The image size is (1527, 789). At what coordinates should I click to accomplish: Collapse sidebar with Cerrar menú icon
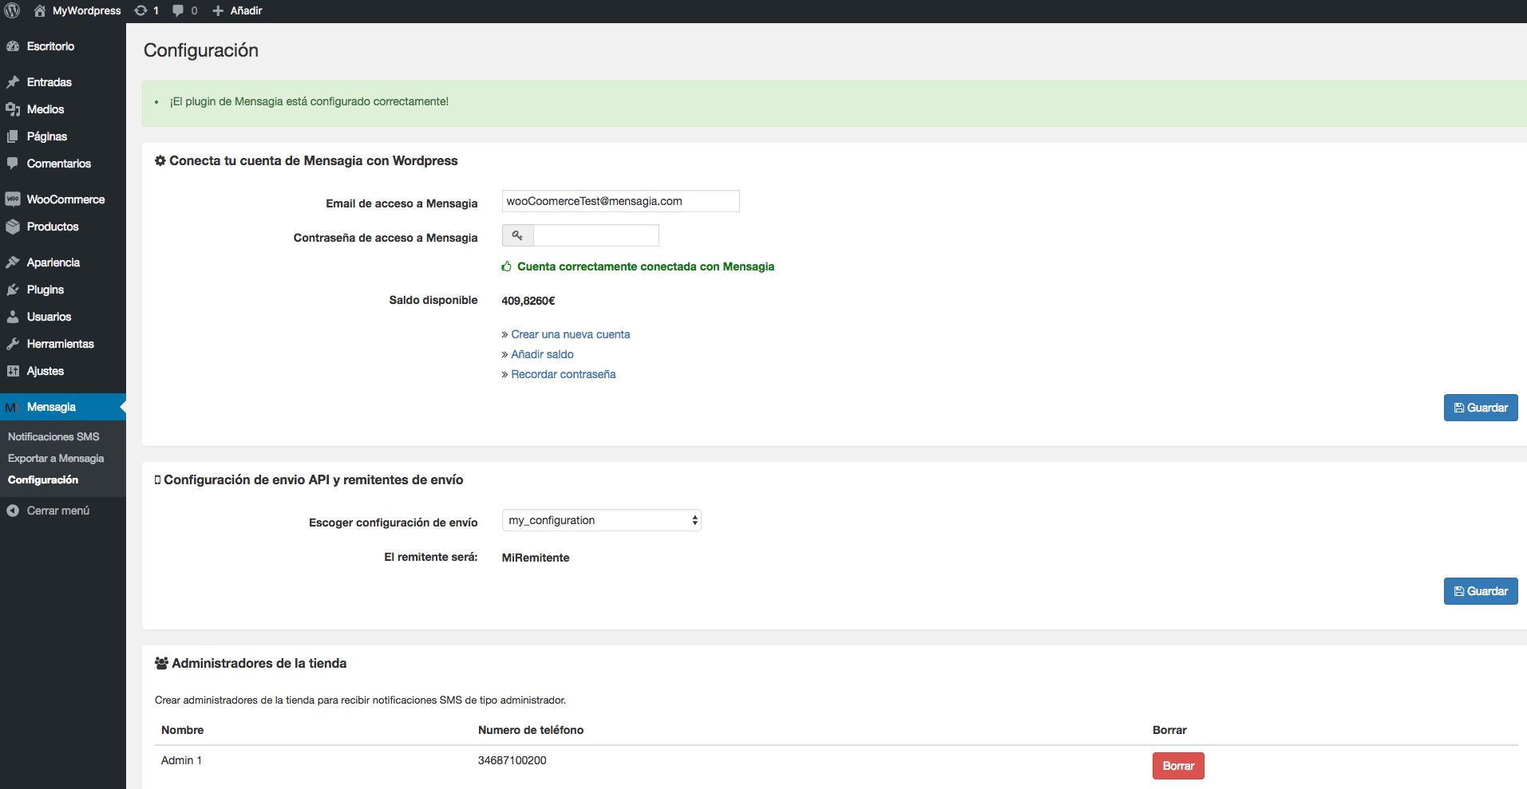(x=13, y=511)
